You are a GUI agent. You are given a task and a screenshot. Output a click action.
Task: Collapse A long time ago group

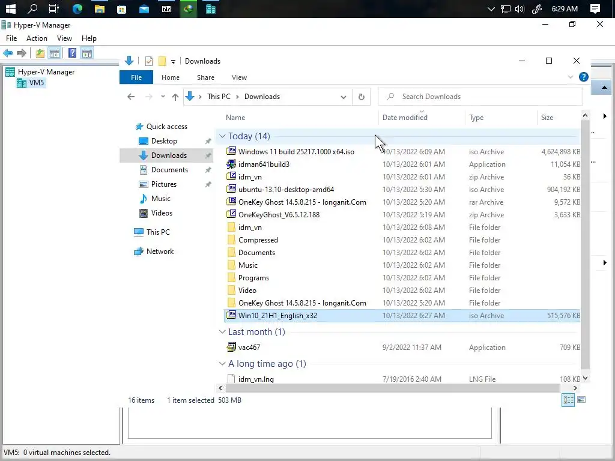(x=222, y=363)
